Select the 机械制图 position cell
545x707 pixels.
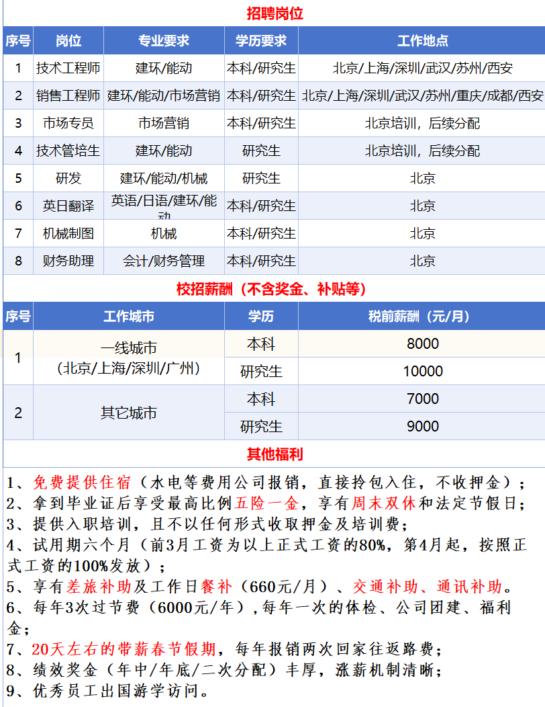tap(68, 233)
